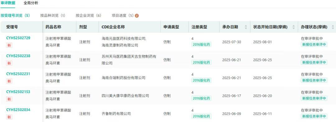Viewport: 336px width, 122px height.
Task: Click 仿制 in CYHS2502231 row
Action: coord(167,77)
